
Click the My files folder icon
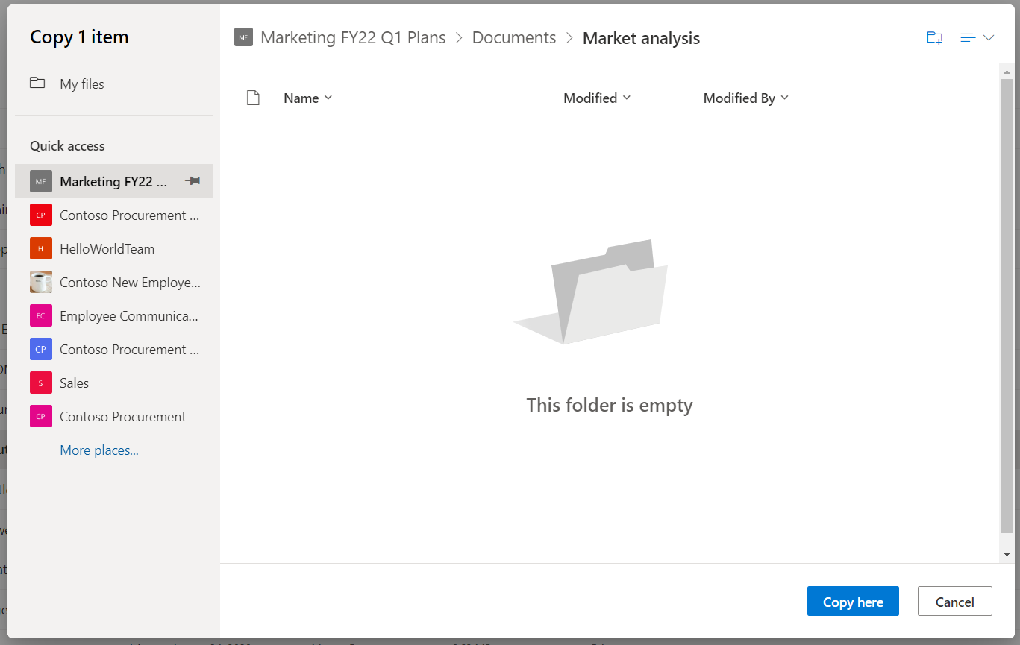click(x=37, y=83)
